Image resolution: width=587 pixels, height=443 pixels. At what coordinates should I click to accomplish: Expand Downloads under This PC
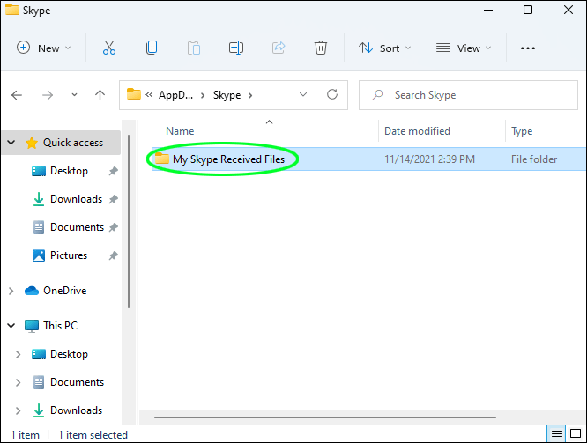pos(18,410)
